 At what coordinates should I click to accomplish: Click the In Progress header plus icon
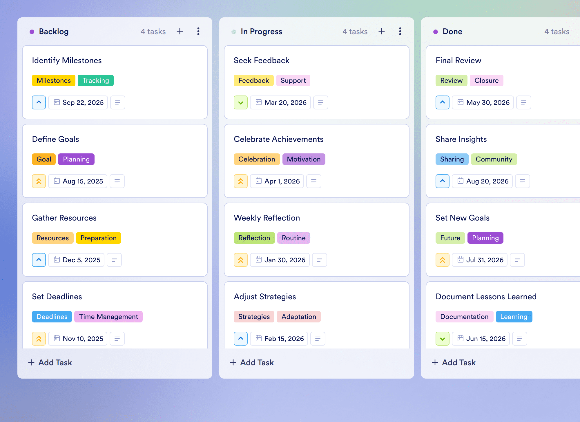click(x=382, y=31)
